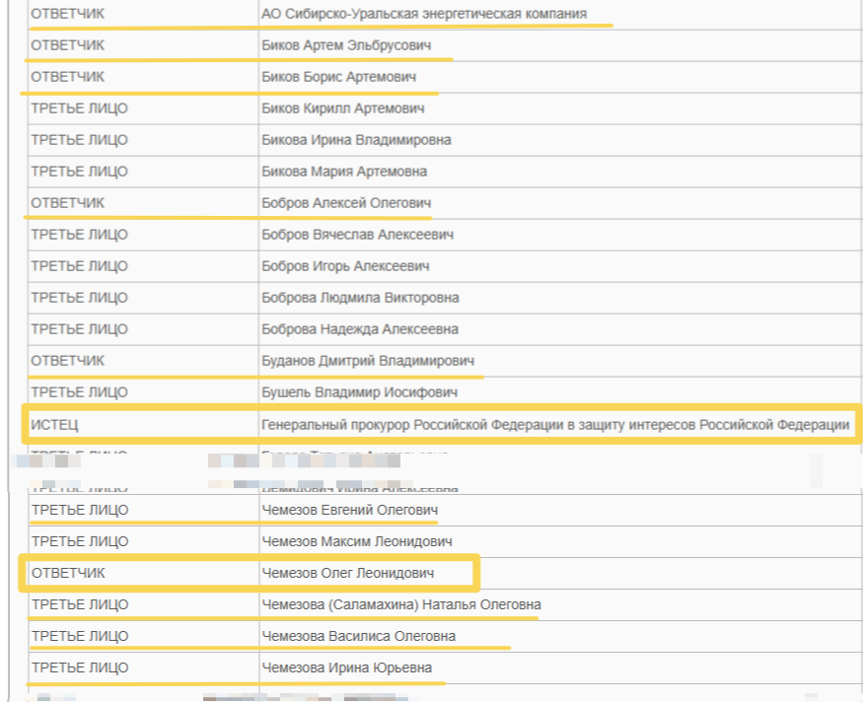Image resolution: width=863 pixels, height=702 pixels.
Task: Select the name 'Чемезова Ирина Юрьевна'
Action: tap(347, 667)
